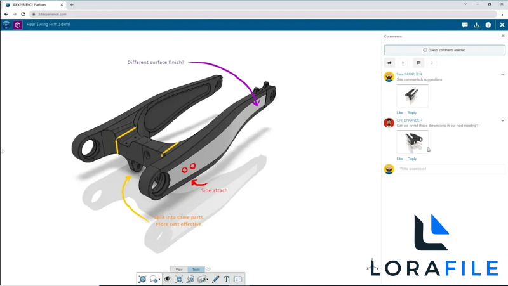Click the Eric ENGINEER name link
This screenshot has width=508, height=286.
pos(410,120)
